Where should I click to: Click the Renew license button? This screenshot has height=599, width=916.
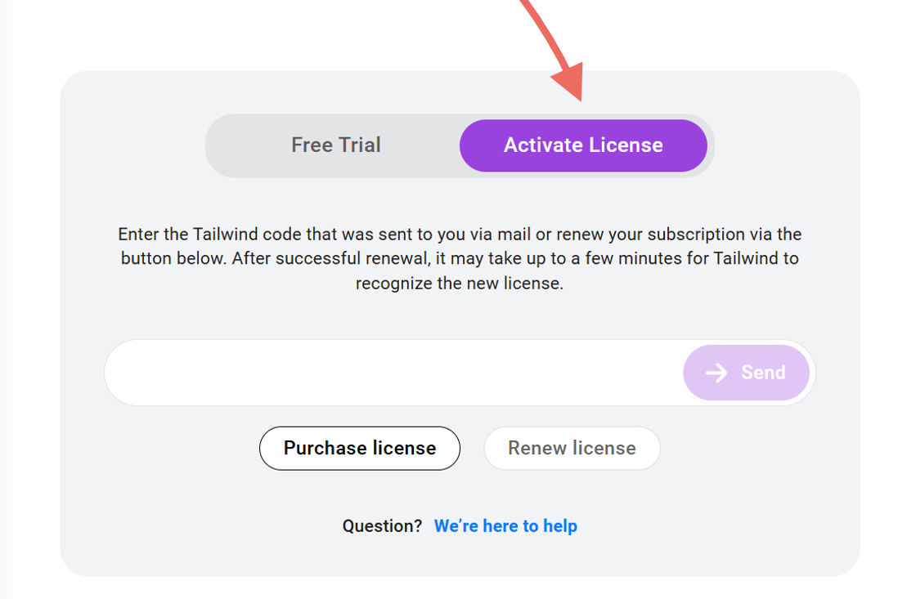coord(572,449)
